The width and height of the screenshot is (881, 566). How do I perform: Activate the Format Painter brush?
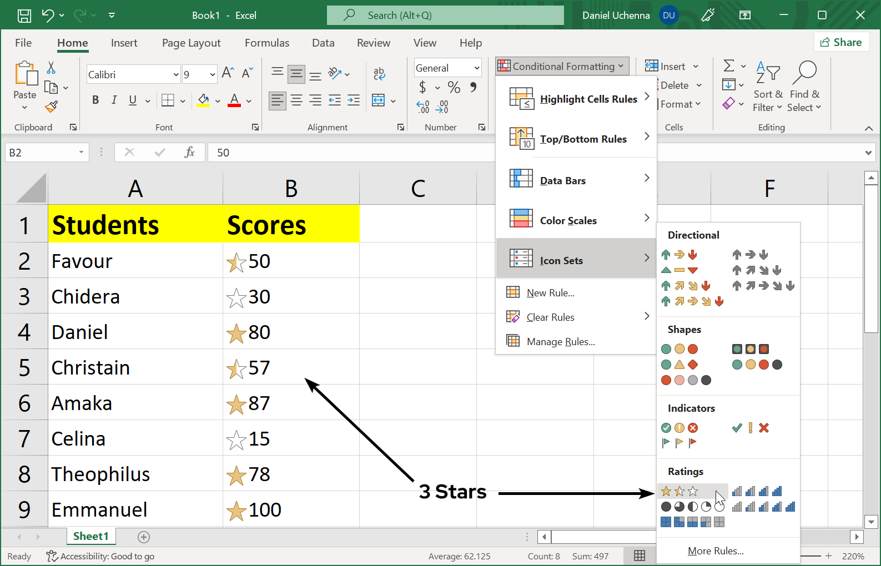(51, 107)
